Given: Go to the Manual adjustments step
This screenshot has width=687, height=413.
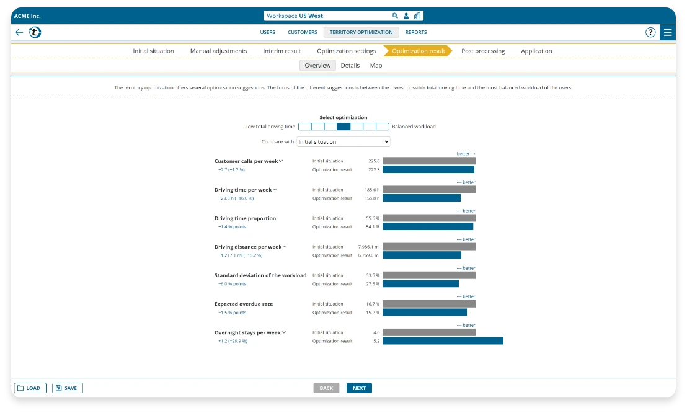Looking at the screenshot, I should (x=219, y=51).
